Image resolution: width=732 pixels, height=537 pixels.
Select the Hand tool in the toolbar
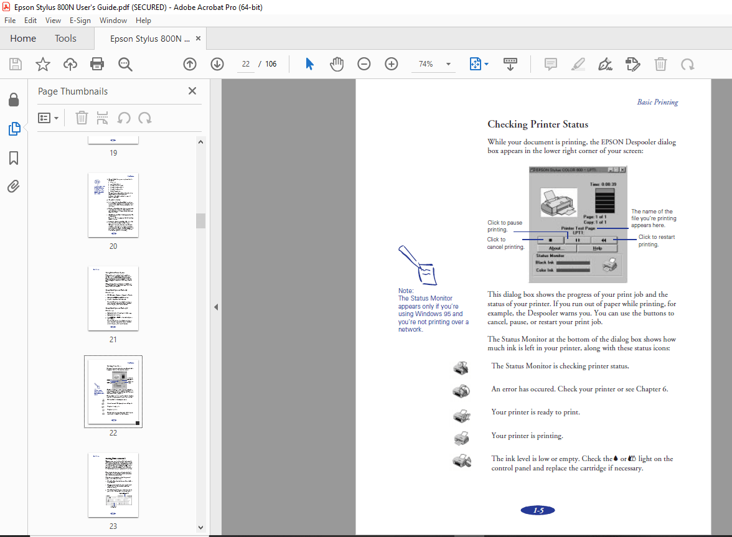pyautogui.click(x=337, y=64)
